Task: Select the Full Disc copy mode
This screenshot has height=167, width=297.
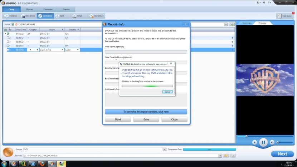Action: 11,16
